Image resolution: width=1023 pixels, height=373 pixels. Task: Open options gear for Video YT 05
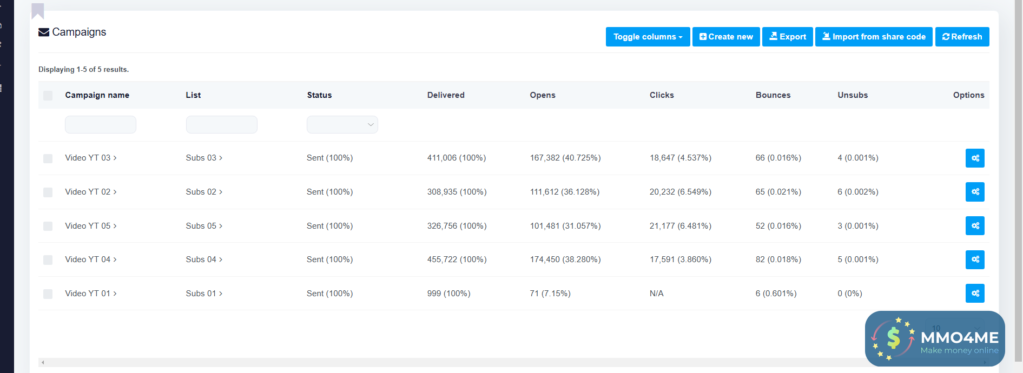975,225
